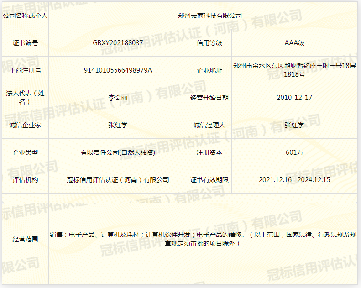
Task: Click evaluation agency 冠标信用评估认证（河南）有限公司
Action: tap(118, 180)
